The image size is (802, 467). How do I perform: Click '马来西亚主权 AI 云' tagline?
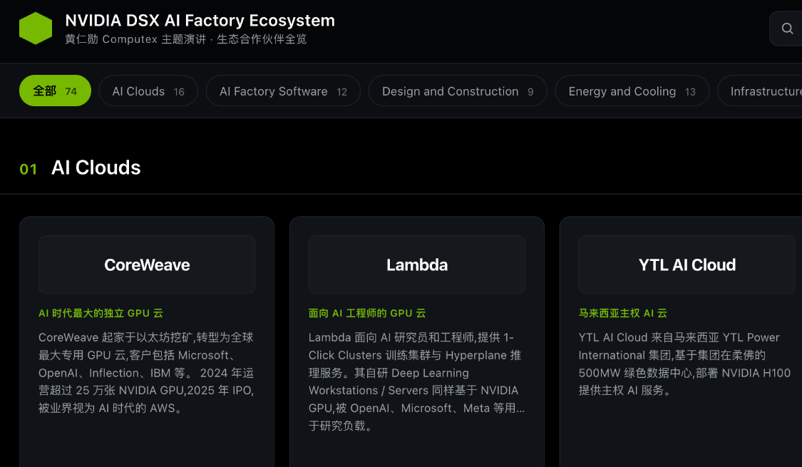pyautogui.click(x=623, y=313)
